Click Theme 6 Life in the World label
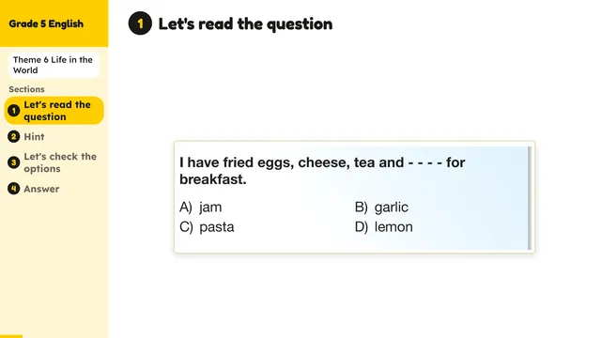This screenshot has height=338, width=601. point(54,65)
